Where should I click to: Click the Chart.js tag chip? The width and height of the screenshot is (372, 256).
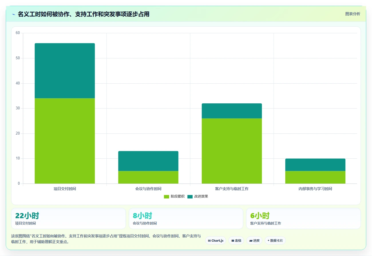coord(215,241)
